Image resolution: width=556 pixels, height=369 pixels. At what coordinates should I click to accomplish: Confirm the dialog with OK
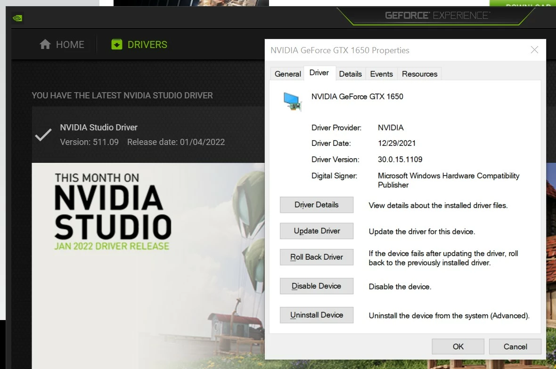(458, 347)
